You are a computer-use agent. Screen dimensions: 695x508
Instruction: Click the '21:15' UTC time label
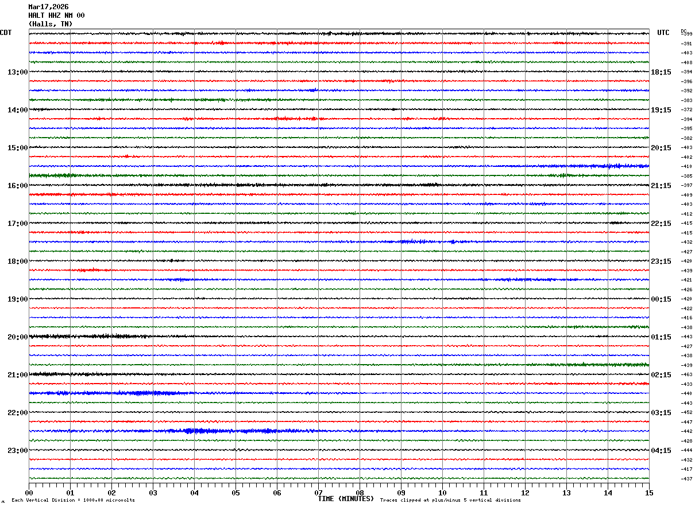click(661, 186)
